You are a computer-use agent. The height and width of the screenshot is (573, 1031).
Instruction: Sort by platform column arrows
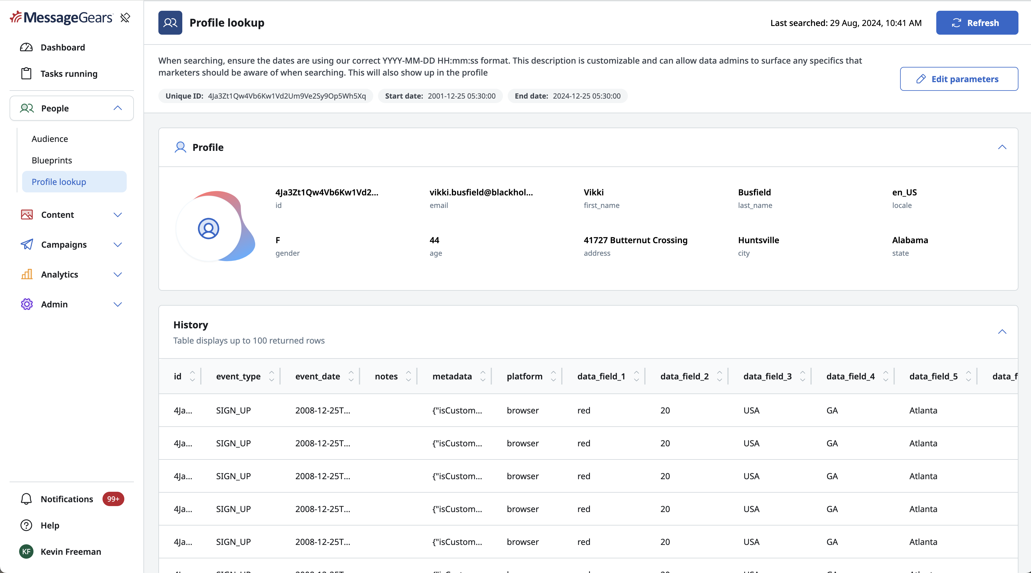click(x=553, y=376)
